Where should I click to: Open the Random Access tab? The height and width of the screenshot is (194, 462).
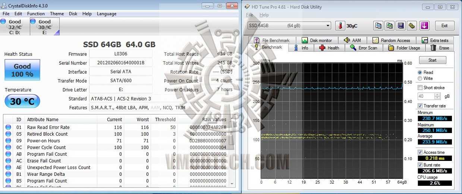tap(392, 40)
